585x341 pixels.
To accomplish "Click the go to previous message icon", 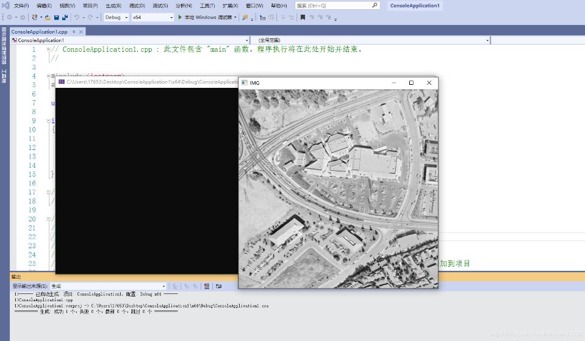I will (186, 286).
